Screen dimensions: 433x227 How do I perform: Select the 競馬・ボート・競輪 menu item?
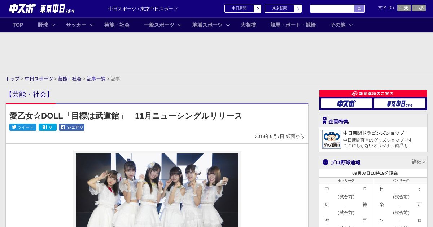293,25
